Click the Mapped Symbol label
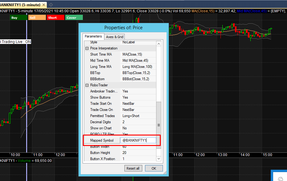This screenshot has width=287, height=181. [x=102, y=140]
